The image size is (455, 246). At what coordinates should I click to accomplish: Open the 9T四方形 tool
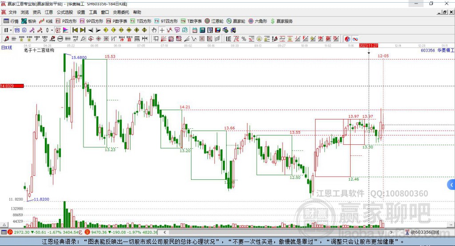pyautogui.click(x=166, y=21)
